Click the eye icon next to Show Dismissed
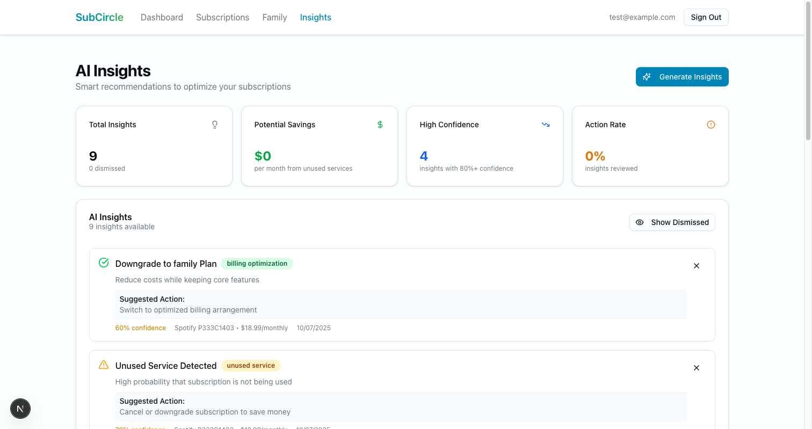 640,222
